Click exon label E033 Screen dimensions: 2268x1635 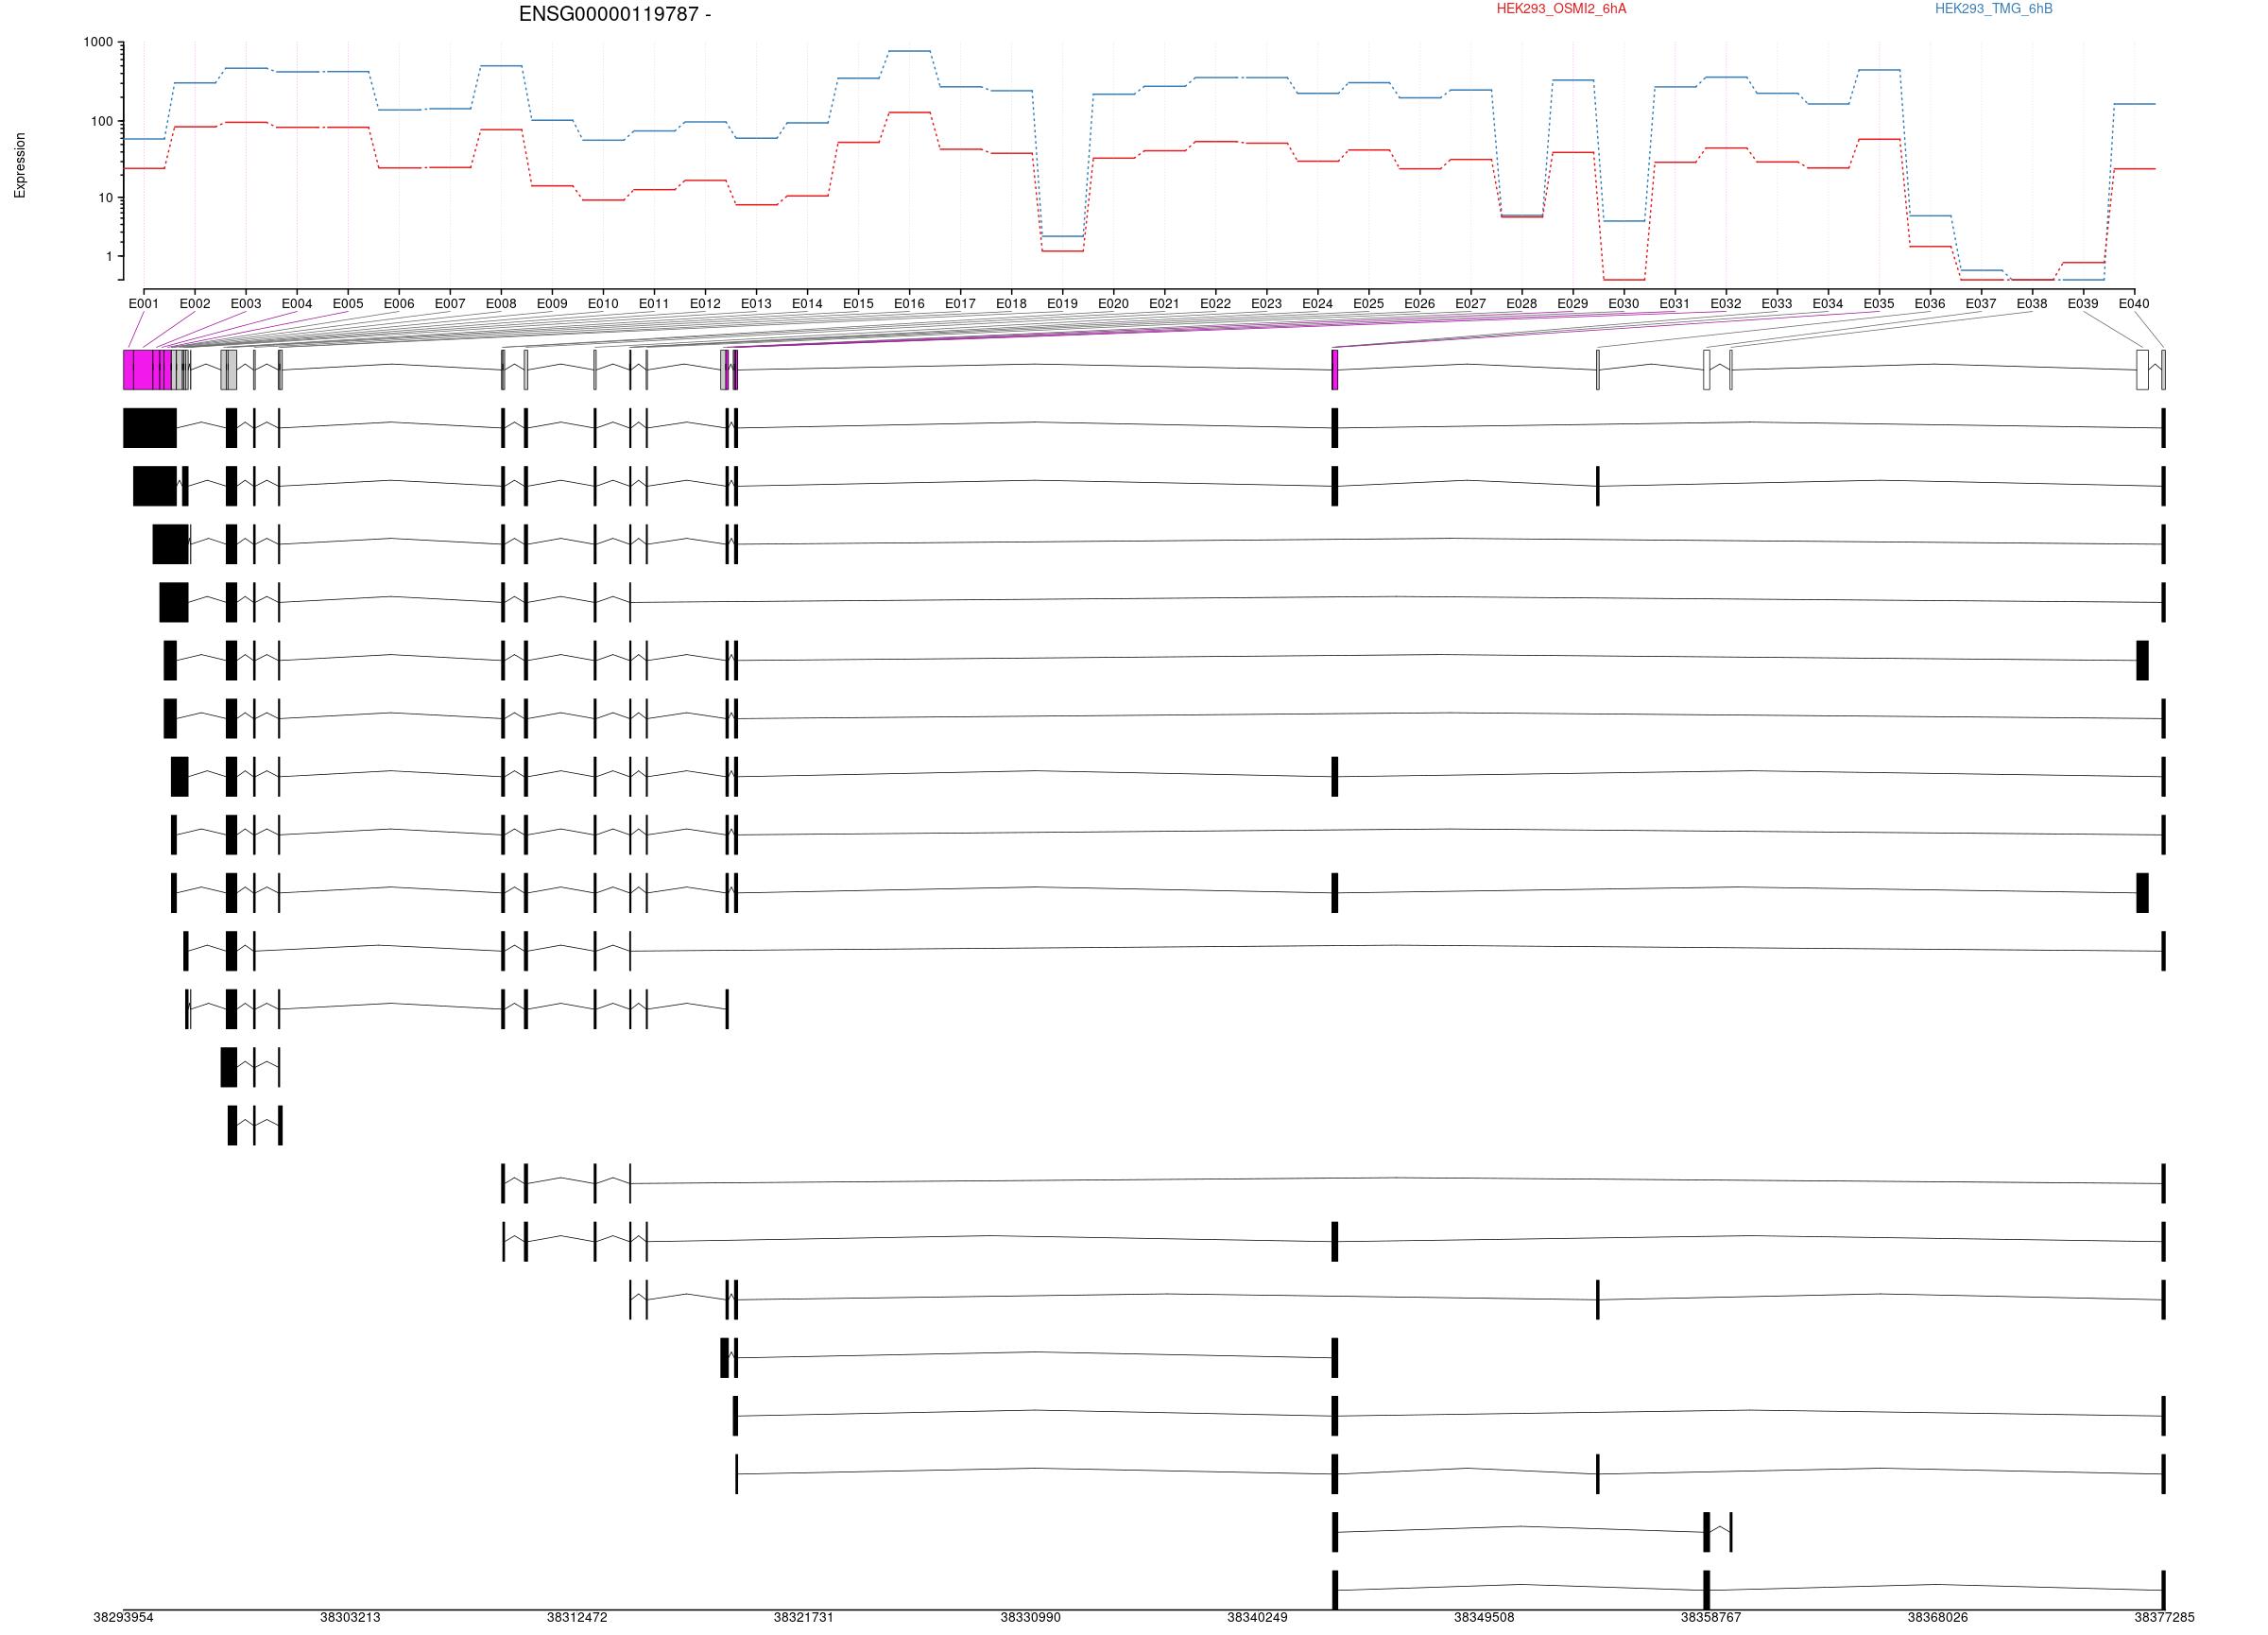pyautogui.click(x=1777, y=304)
